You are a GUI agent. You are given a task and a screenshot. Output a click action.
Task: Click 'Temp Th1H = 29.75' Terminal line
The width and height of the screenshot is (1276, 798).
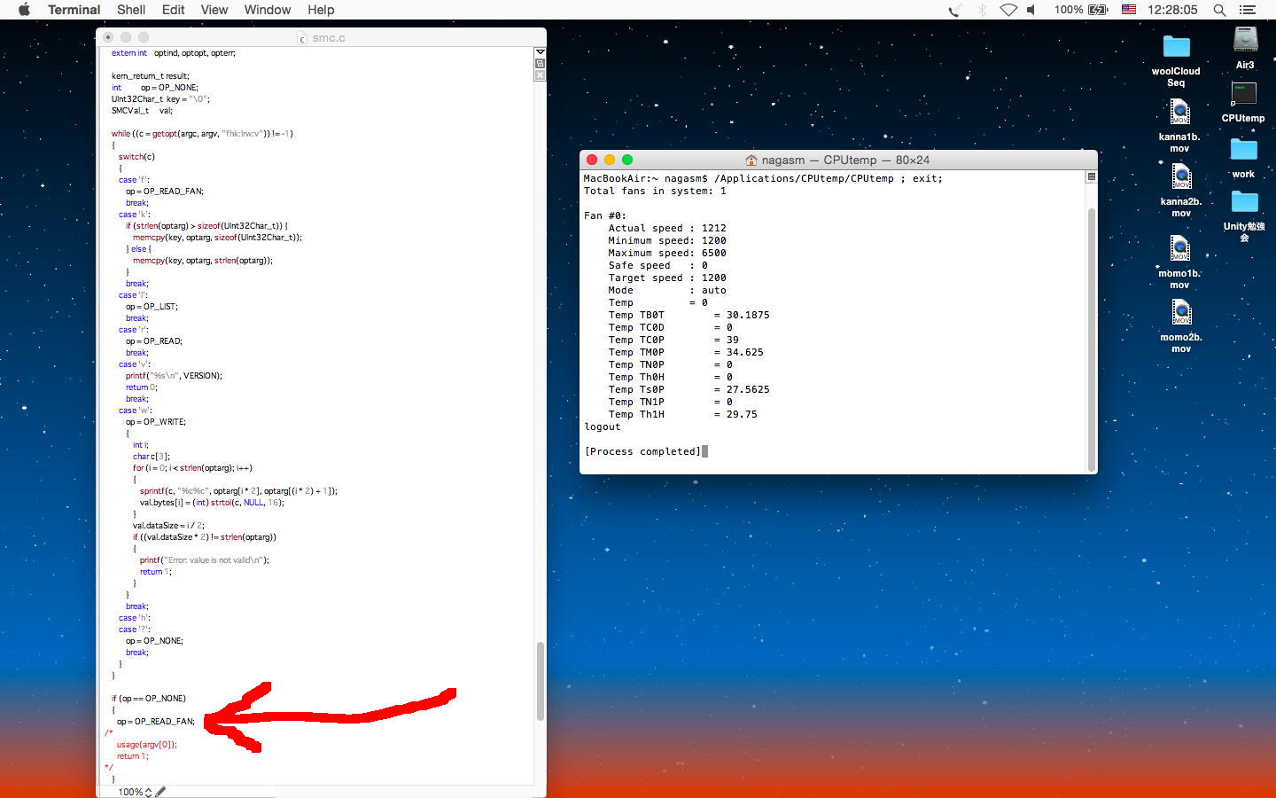(682, 414)
